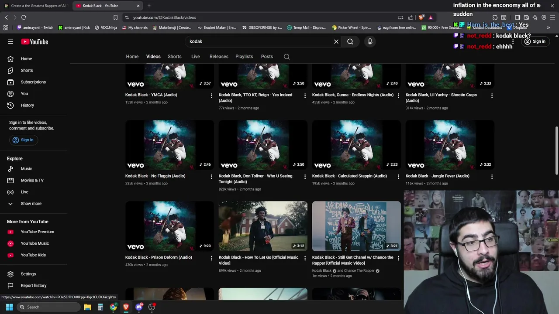559x314 pixels.
Task: Switch to the Releases tab
Action: (x=219, y=57)
